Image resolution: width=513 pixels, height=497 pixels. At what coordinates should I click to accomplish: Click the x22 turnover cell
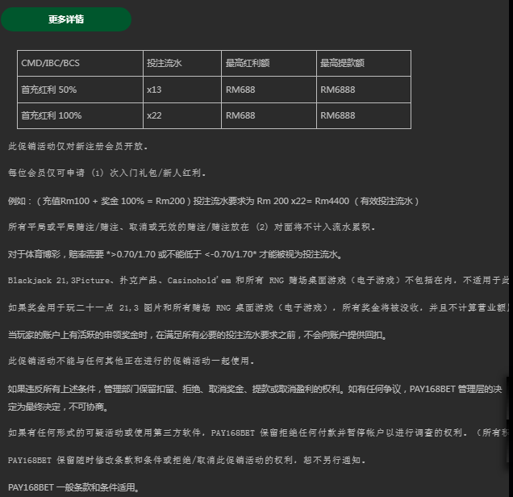point(182,115)
